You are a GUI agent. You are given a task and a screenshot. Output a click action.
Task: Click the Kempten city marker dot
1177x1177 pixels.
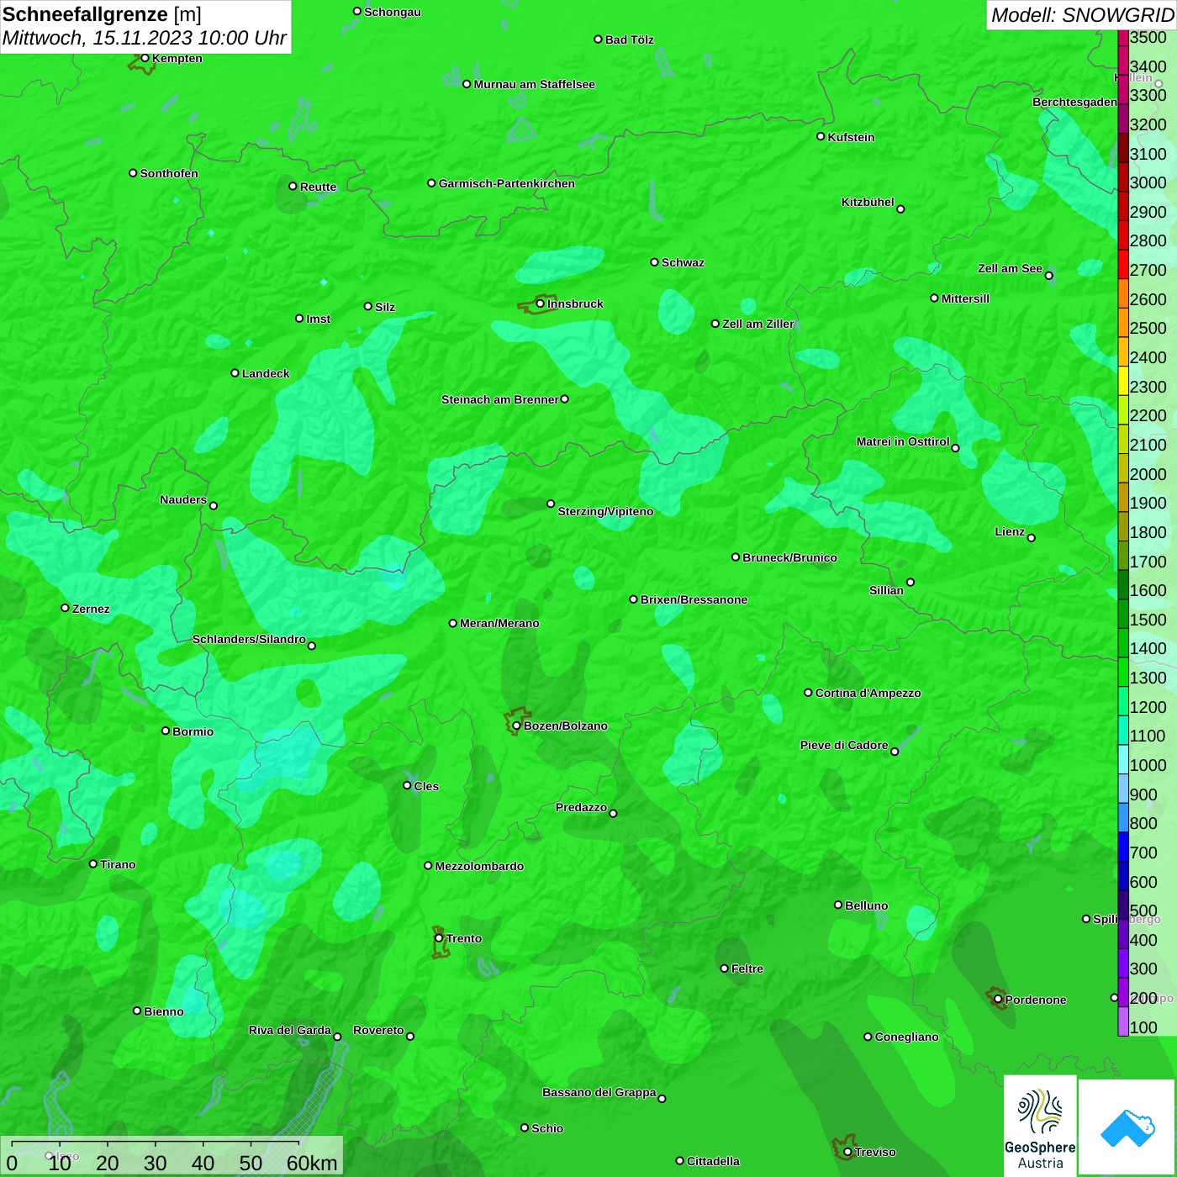click(x=145, y=58)
